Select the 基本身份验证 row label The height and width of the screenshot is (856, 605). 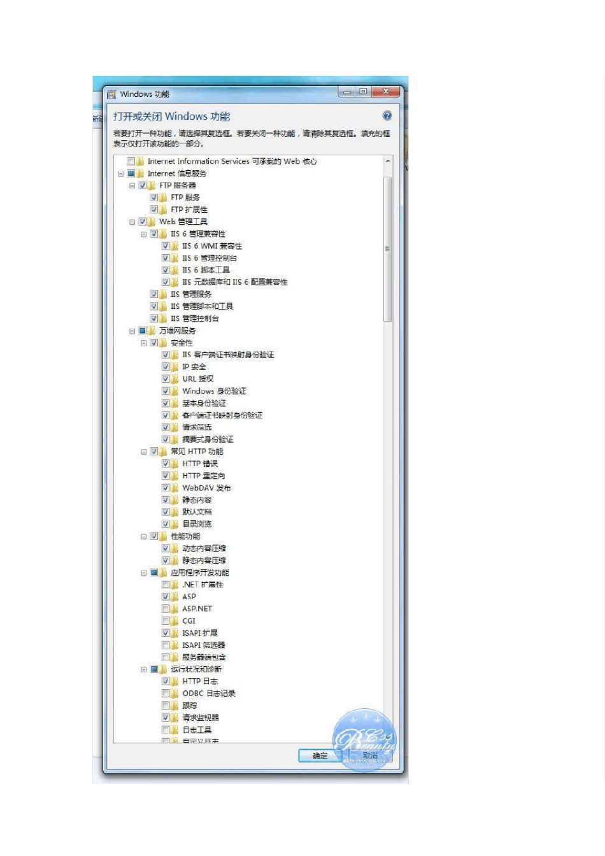(204, 403)
